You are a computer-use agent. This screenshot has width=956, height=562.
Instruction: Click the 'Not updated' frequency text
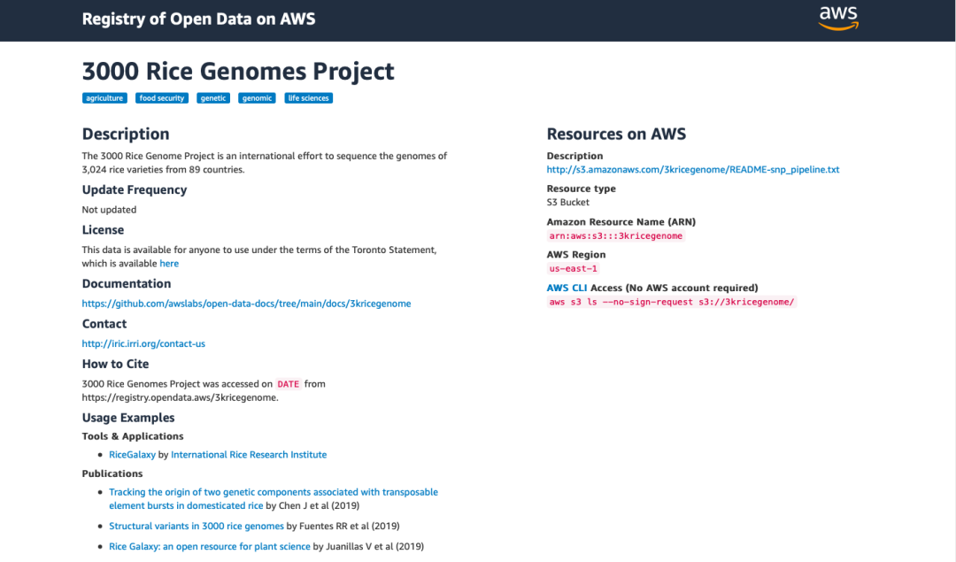tap(109, 210)
